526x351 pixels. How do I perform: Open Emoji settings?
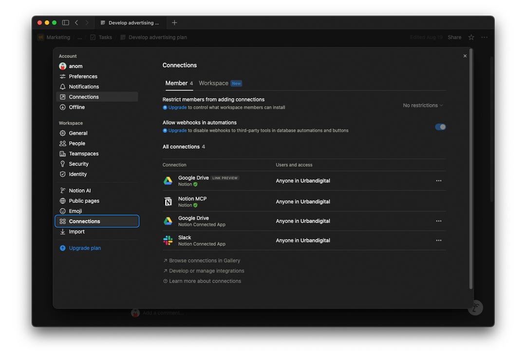coord(97,211)
